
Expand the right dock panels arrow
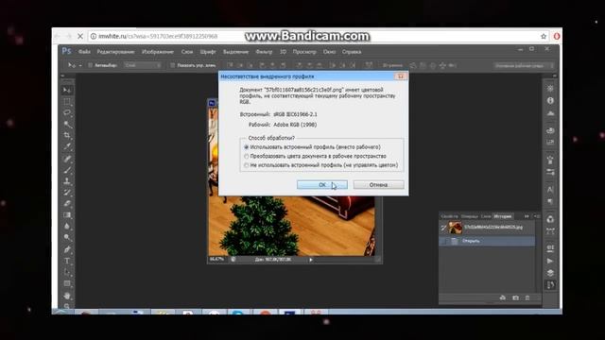[555, 76]
